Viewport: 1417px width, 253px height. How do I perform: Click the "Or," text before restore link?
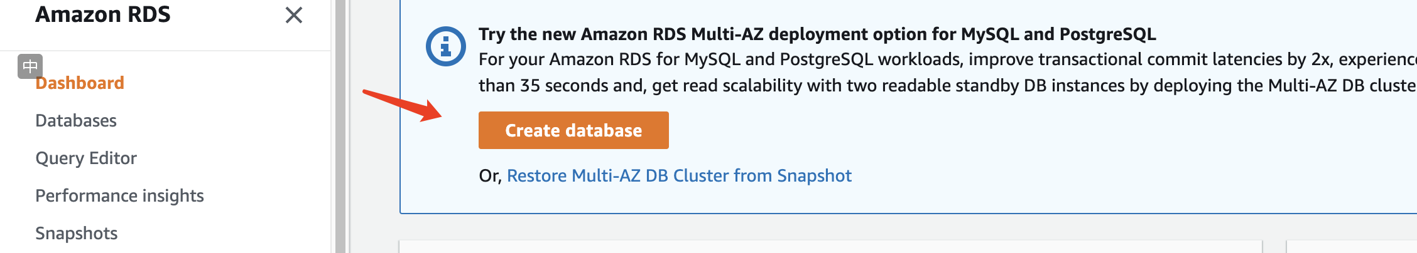click(490, 176)
